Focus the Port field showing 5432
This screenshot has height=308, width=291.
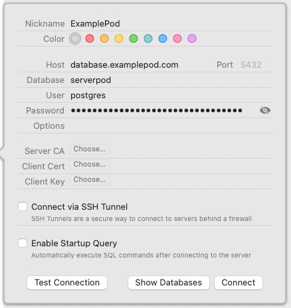pos(251,65)
